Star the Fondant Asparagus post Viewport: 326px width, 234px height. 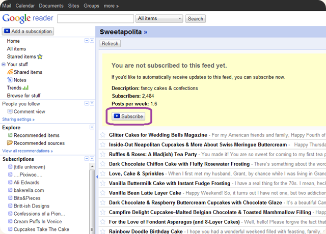103,222
